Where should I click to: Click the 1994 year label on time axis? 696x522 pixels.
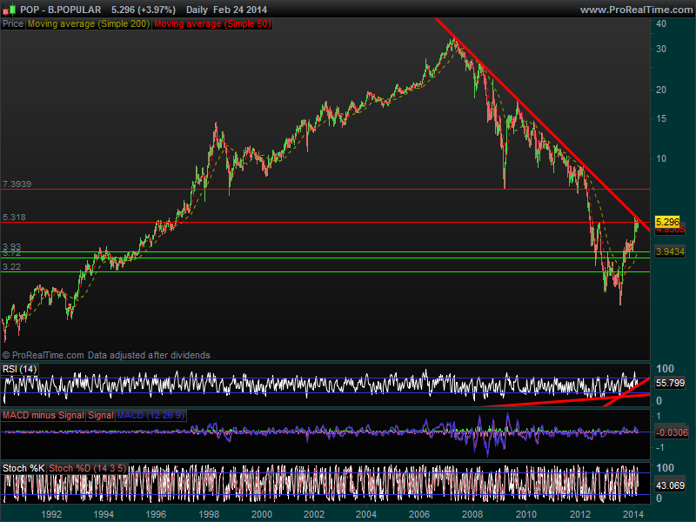point(104,514)
